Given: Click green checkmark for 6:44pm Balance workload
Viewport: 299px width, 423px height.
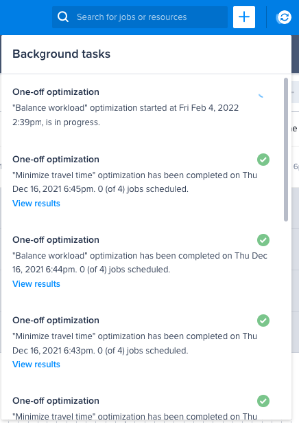Looking at the screenshot, I should pyautogui.click(x=263, y=240).
